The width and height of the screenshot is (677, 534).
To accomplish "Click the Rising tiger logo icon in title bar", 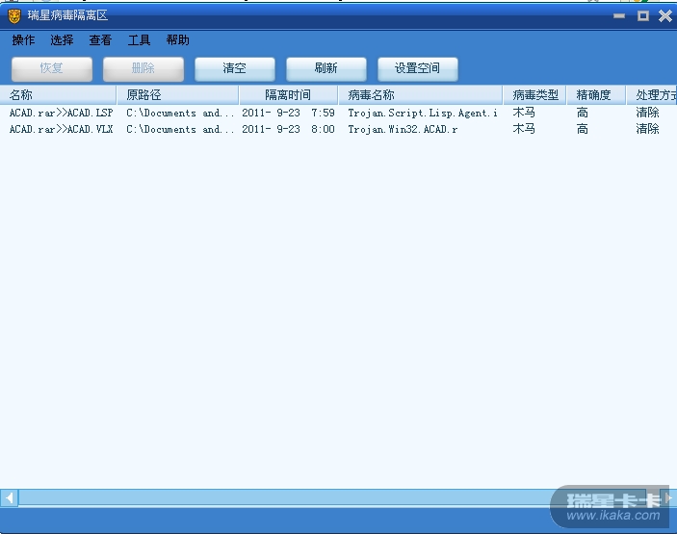I will tap(14, 16).
